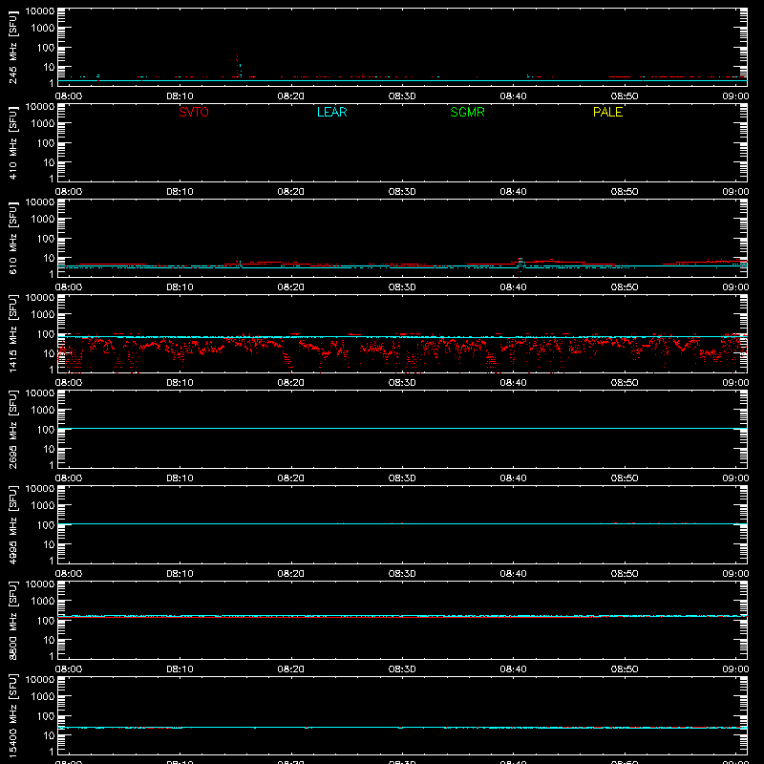Click the 15400 MHz [SFU] axis title
This screenshot has height=764, width=764.
(x=12, y=715)
